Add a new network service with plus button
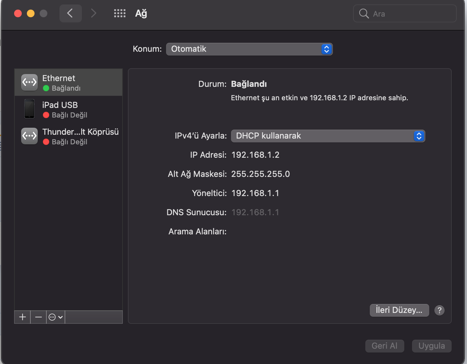 [22, 317]
